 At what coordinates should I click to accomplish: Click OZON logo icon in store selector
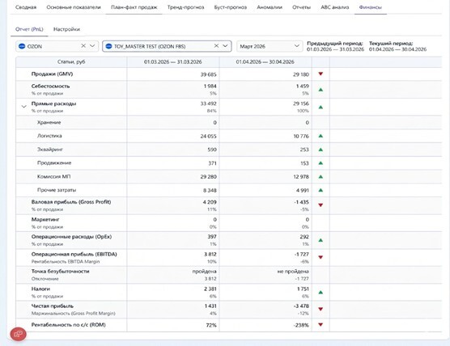pos(108,46)
